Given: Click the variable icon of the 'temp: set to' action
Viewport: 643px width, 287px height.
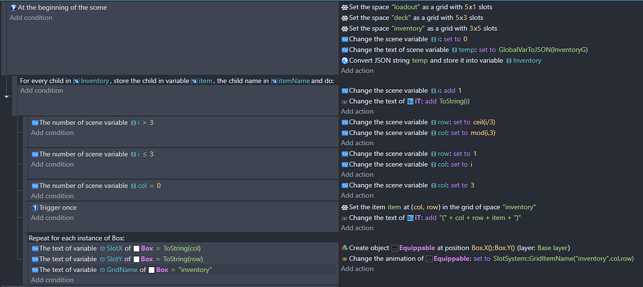Looking at the screenshot, I should [x=345, y=50].
